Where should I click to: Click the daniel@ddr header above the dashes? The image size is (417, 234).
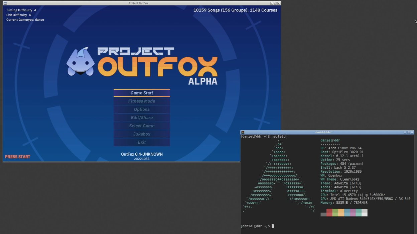point(330,140)
